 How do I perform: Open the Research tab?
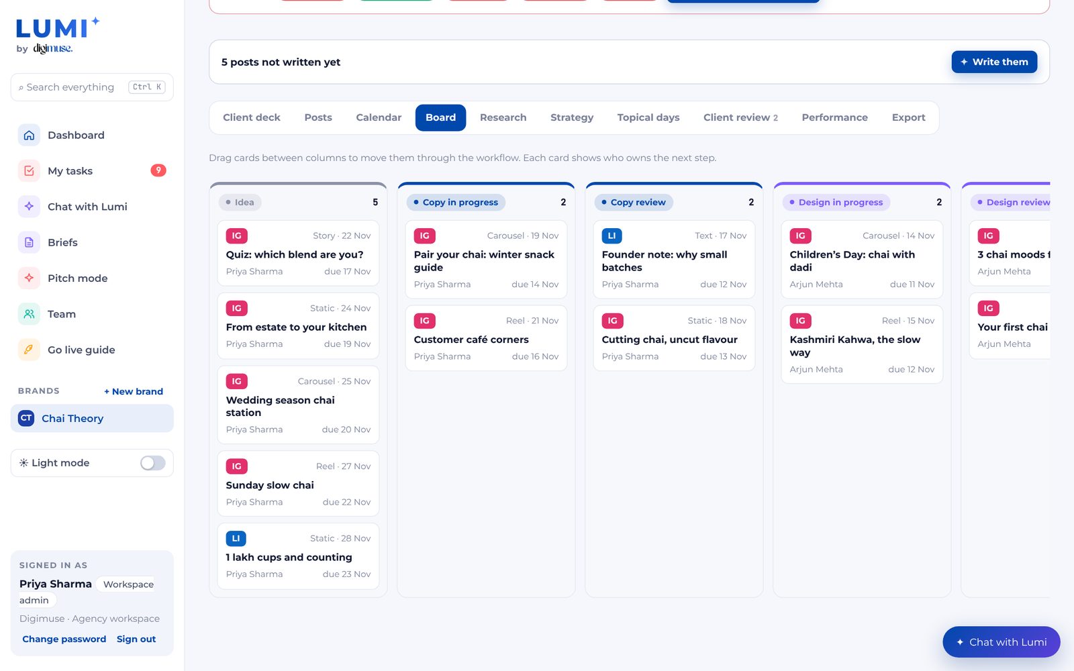click(x=503, y=117)
